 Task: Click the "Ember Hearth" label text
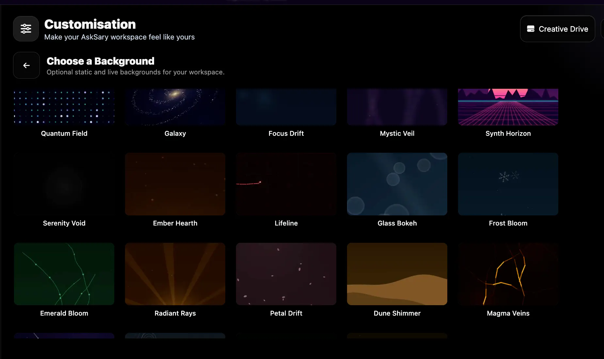coord(175,223)
